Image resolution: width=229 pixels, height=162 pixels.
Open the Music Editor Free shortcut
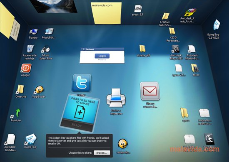pyautogui.click(x=46, y=49)
